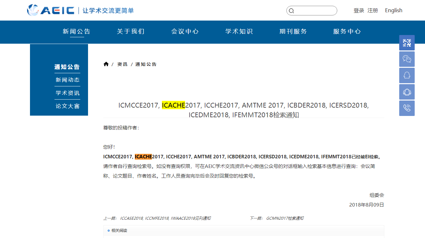This screenshot has height=238, width=425.
Task: Open the 新闻公告 nav menu
Action: (77, 31)
